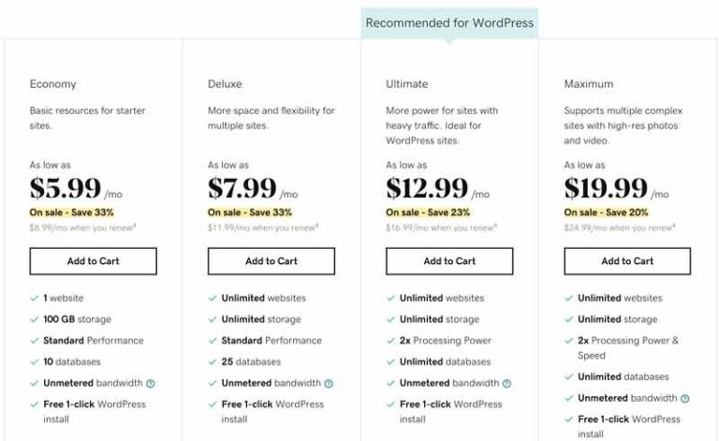This screenshot has width=719, height=441.
Task: Click checkmark beside Maximum Unlimited databases
Action: 568,377
